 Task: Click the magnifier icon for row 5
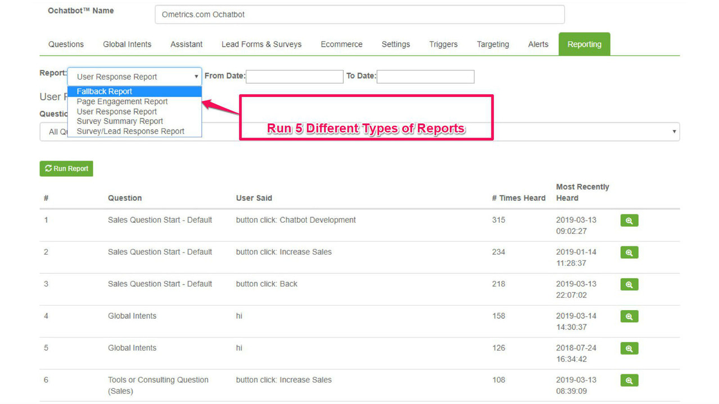coord(629,348)
